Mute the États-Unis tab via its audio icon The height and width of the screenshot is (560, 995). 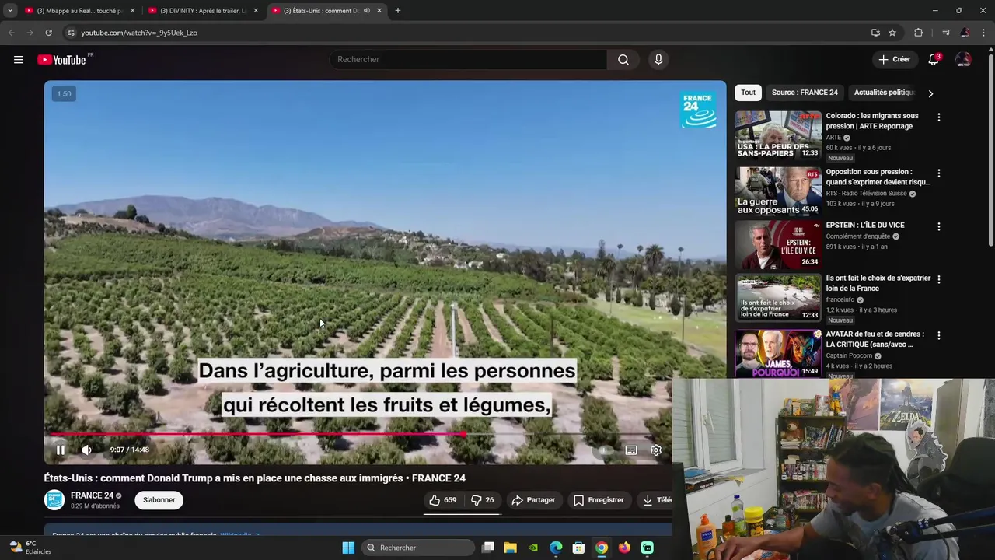pyautogui.click(x=367, y=11)
